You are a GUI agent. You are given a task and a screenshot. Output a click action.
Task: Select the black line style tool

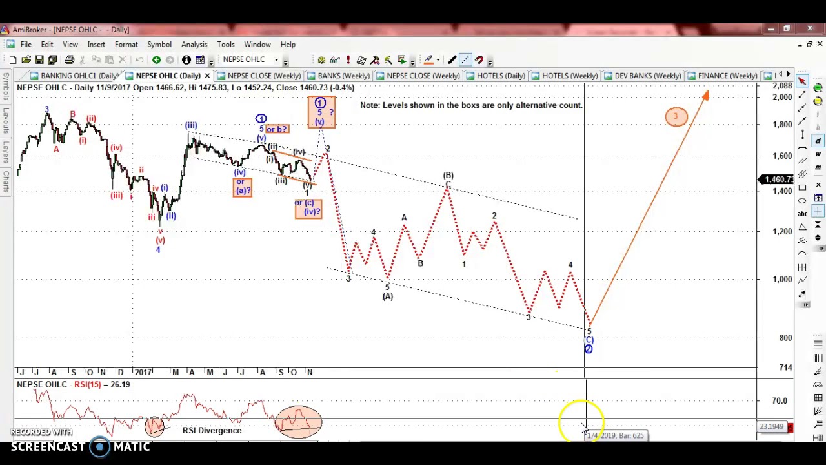(x=452, y=59)
